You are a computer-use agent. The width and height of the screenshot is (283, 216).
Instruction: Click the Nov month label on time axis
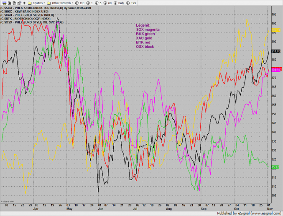[x=270, y=209]
